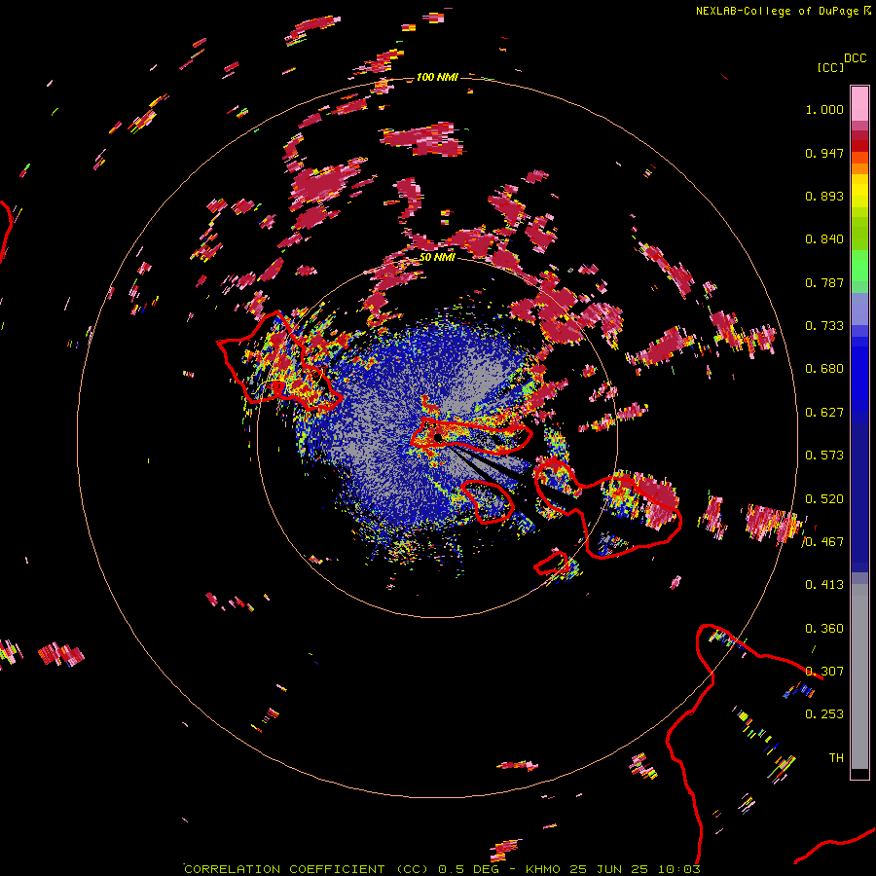This screenshot has width=876, height=876.
Task: Click the 0.307 color scale value
Action: coord(824,672)
